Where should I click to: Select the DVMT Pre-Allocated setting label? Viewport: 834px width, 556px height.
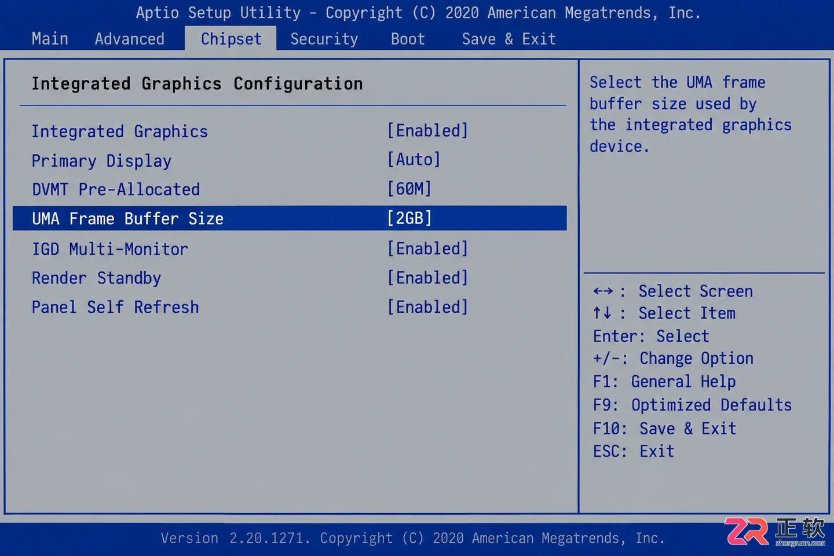(116, 189)
